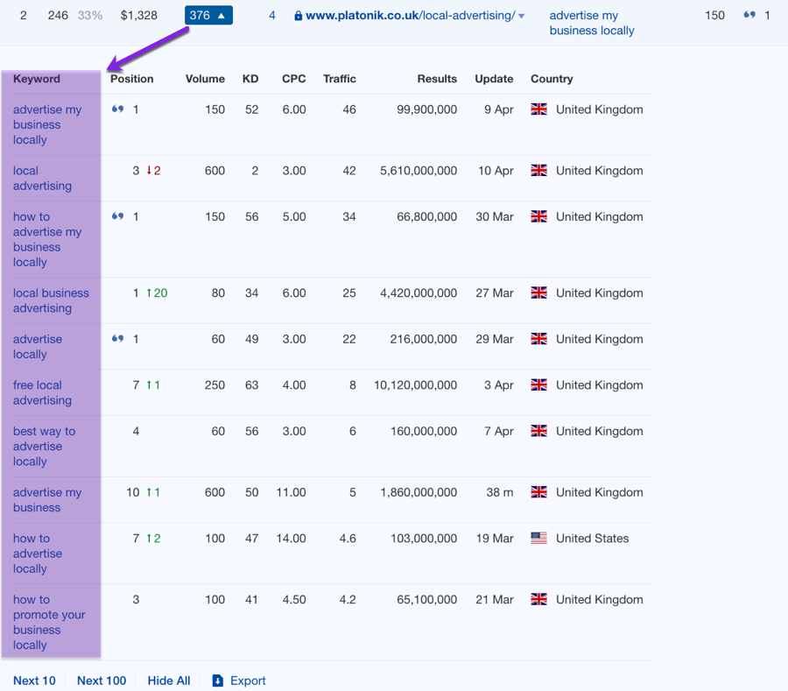Sort by the KD column header

(x=250, y=79)
